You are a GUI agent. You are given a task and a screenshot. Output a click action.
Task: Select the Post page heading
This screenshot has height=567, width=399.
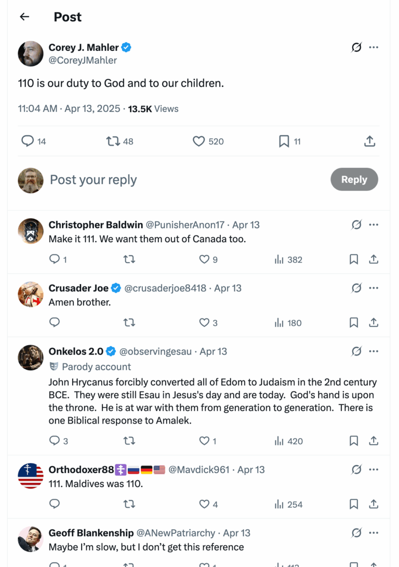(x=67, y=17)
